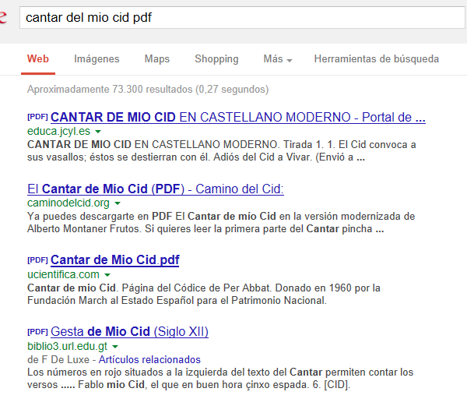Expand dropdown arrow next to caminodelcid.org
This screenshot has height=406, width=467.
pos(118,203)
